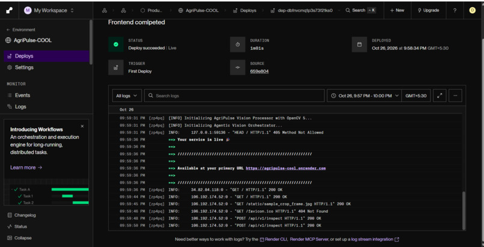This screenshot has height=247, width=484.
Task: Change the GMT+5:30 timezone selector
Action: tap(416, 96)
